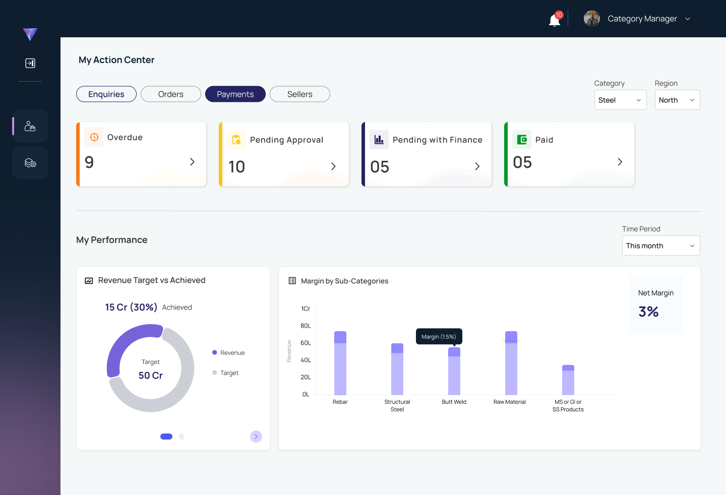Open the user action center sidebar icon
This screenshot has height=495, width=726.
[x=30, y=126]
